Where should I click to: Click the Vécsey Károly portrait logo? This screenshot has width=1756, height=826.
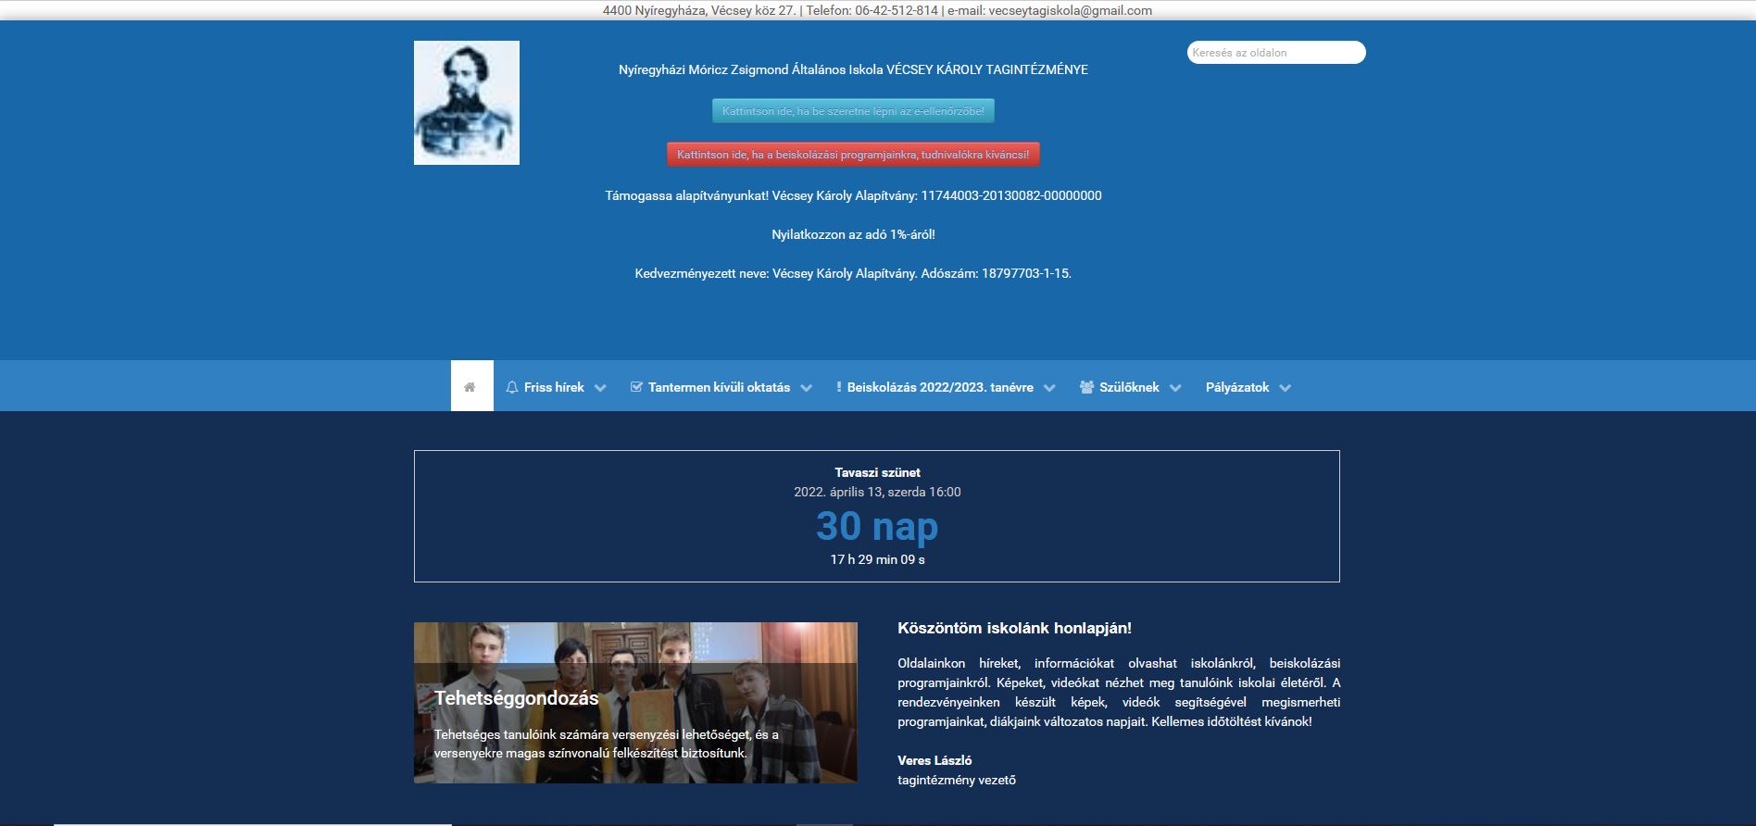click(466, 103)
